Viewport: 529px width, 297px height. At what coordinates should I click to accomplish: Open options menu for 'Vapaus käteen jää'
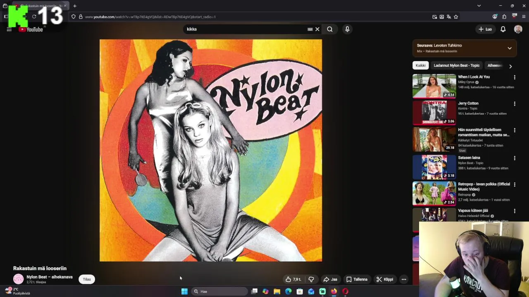point(515,211)
